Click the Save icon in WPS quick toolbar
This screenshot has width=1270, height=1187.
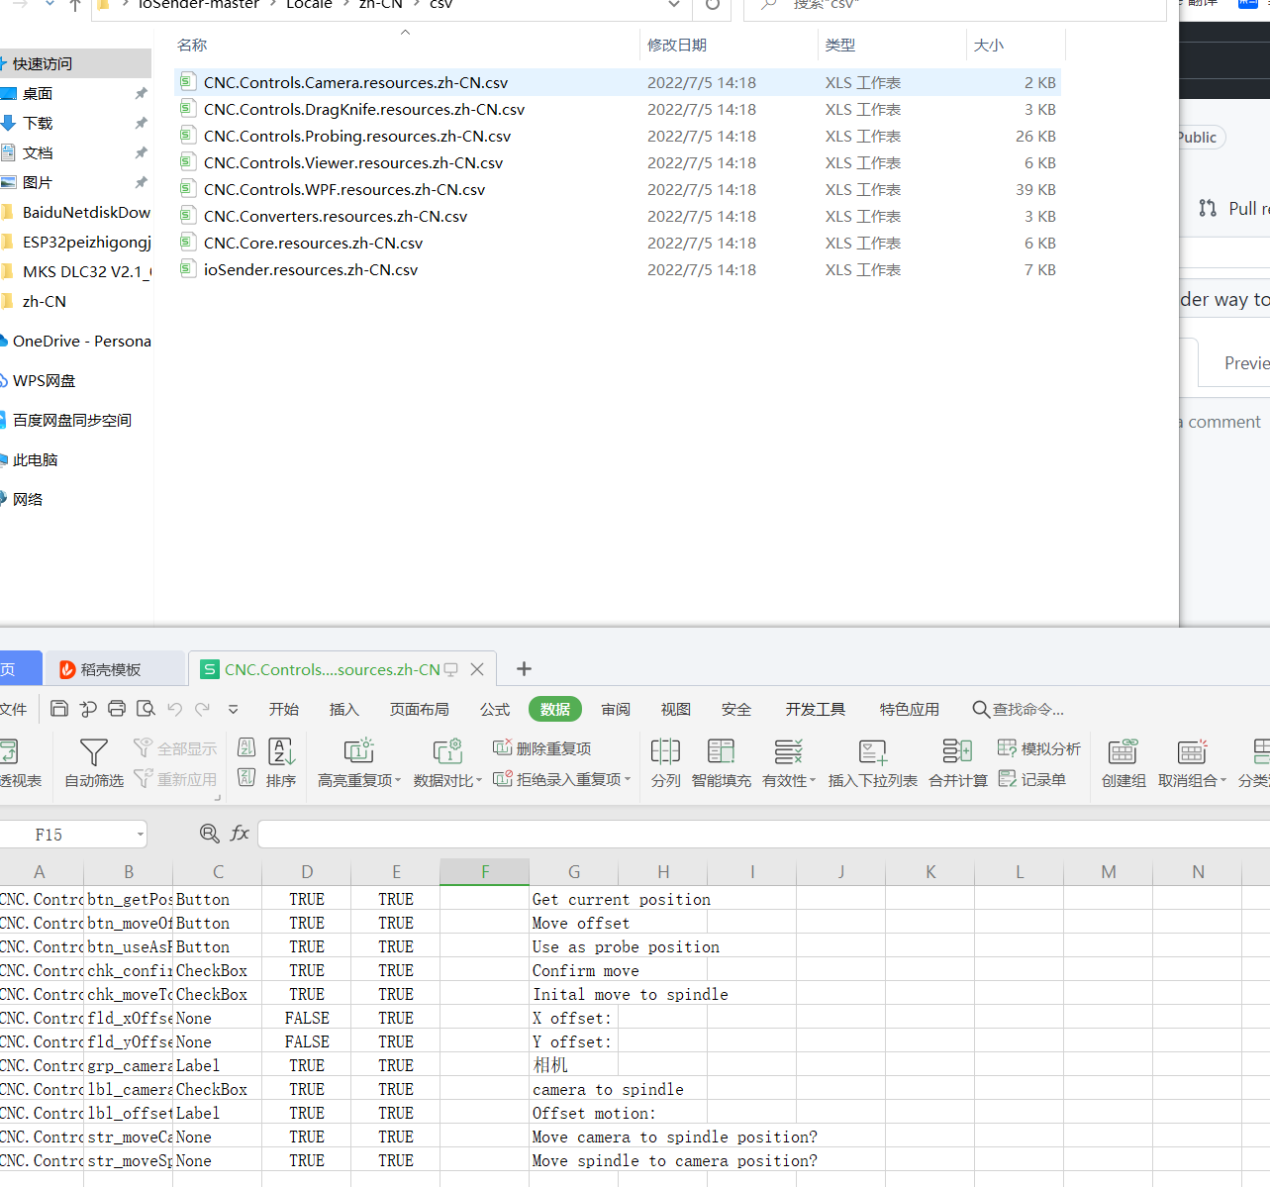(x=59, y=709)
